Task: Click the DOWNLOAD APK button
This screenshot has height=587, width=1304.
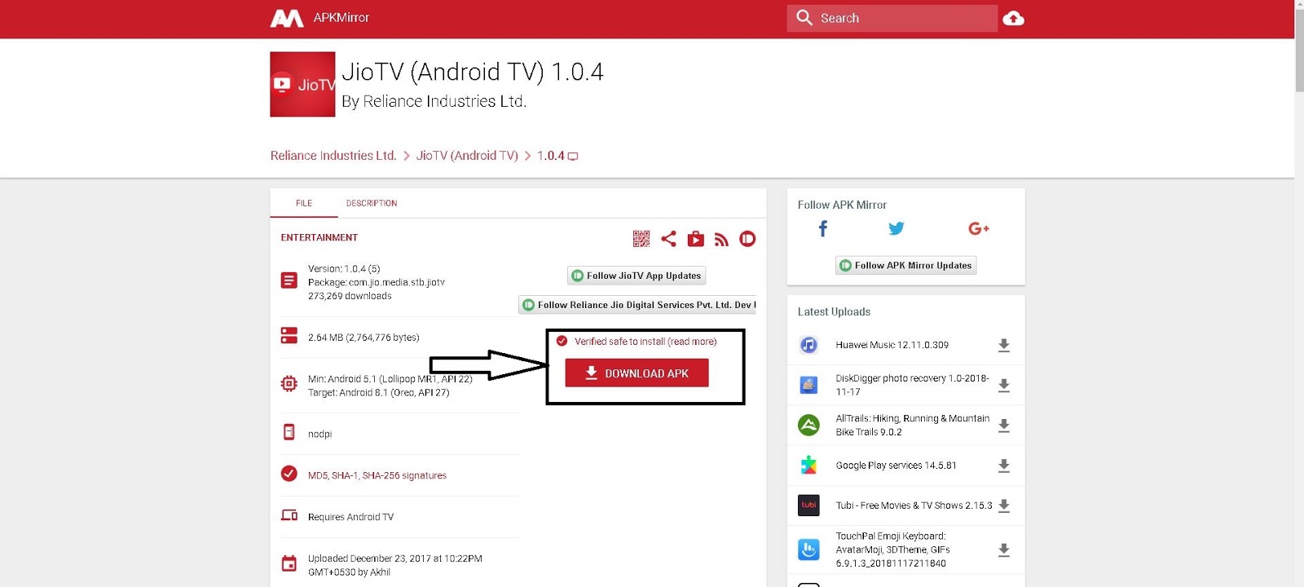Action: click(637, 373)
